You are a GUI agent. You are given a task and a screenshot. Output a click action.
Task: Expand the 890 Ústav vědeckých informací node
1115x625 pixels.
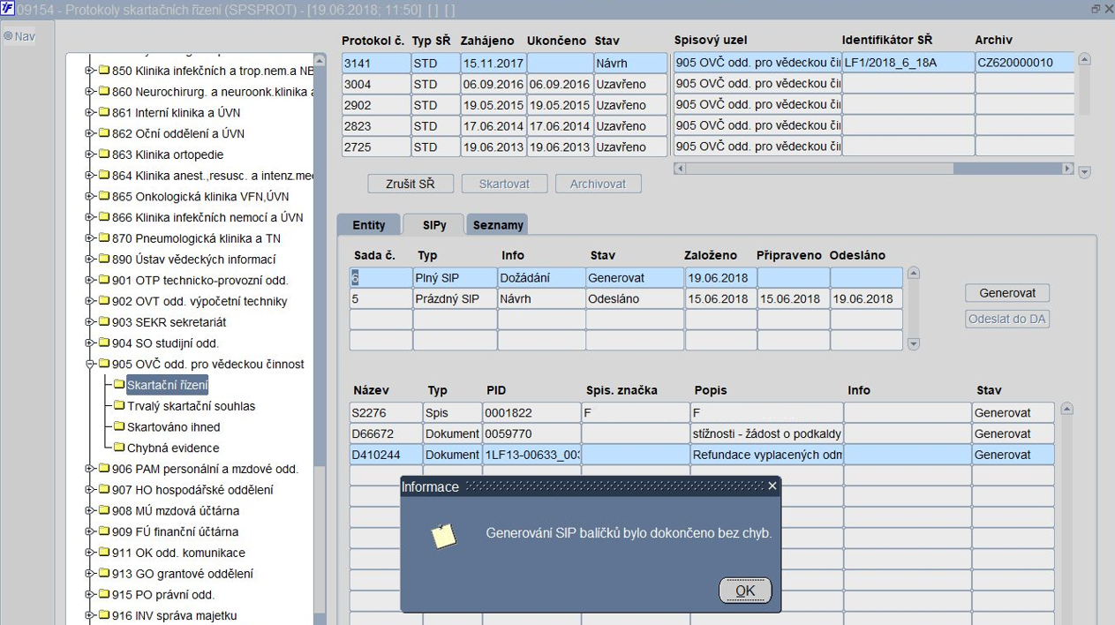(x=89, y=260)
